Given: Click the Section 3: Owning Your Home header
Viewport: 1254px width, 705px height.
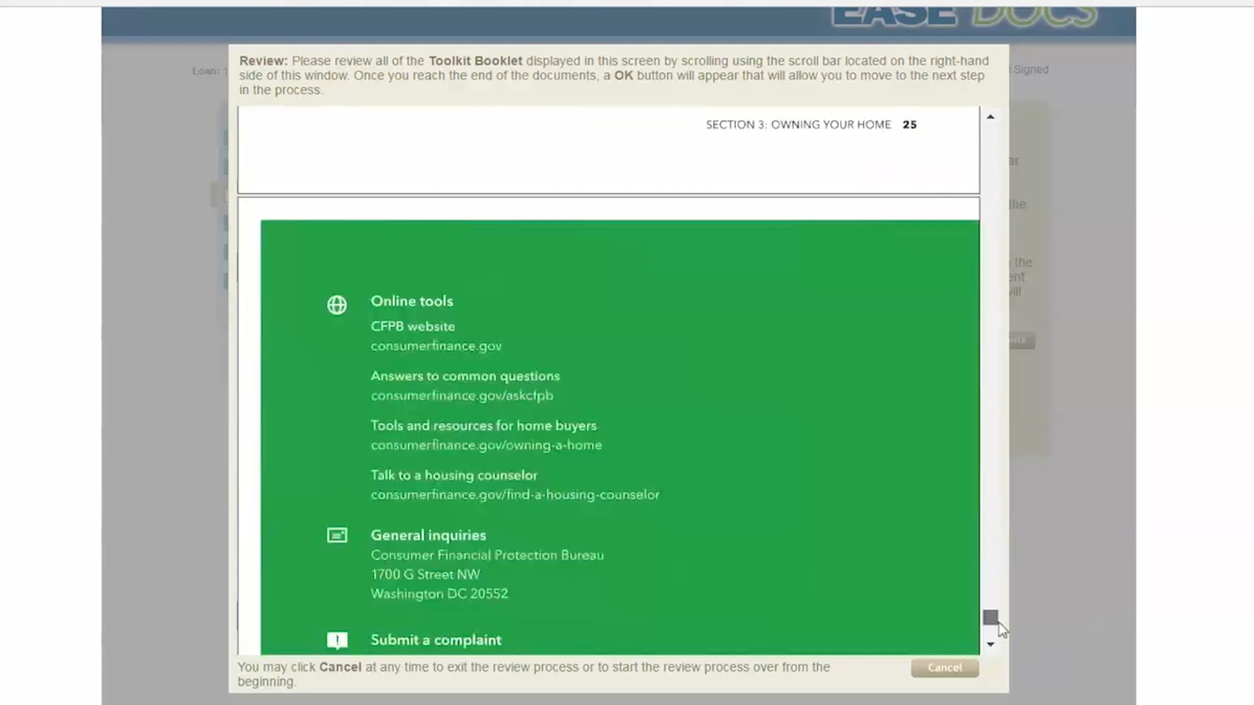Looking at the screenshot, I should click(x=798, y=125).
